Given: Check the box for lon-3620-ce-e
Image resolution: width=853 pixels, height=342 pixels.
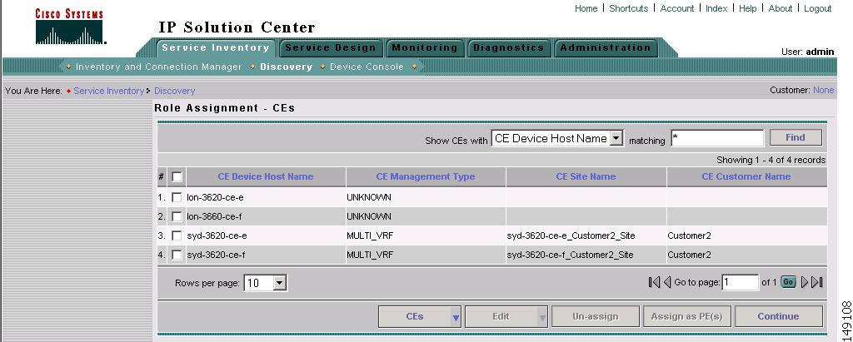Looking at the screenshot, I should (177, 197).
